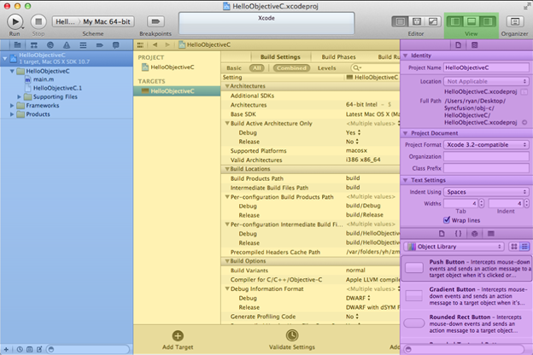The width and height of the screenshot is (533, 355).
Task: Go back using jump bar left arrow
Action: 155,45
